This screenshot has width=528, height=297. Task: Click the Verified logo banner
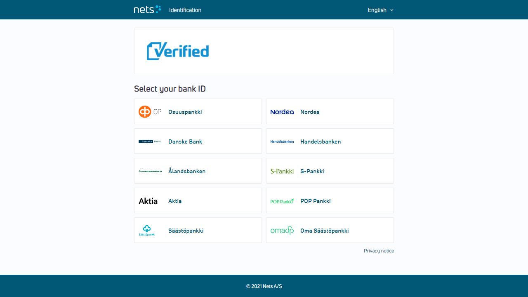178,51
